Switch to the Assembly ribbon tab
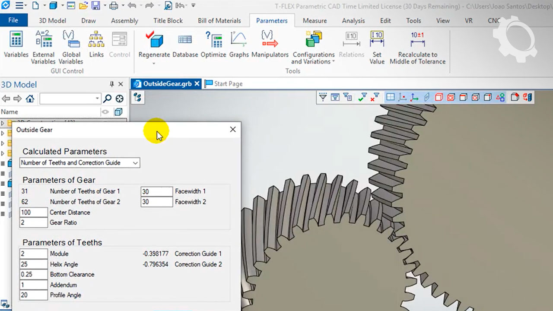Screen dimensions: 553x311 pos(124,21)
